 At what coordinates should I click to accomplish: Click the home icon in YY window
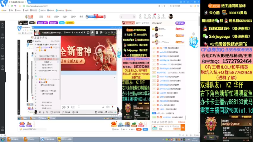(92, 33)
